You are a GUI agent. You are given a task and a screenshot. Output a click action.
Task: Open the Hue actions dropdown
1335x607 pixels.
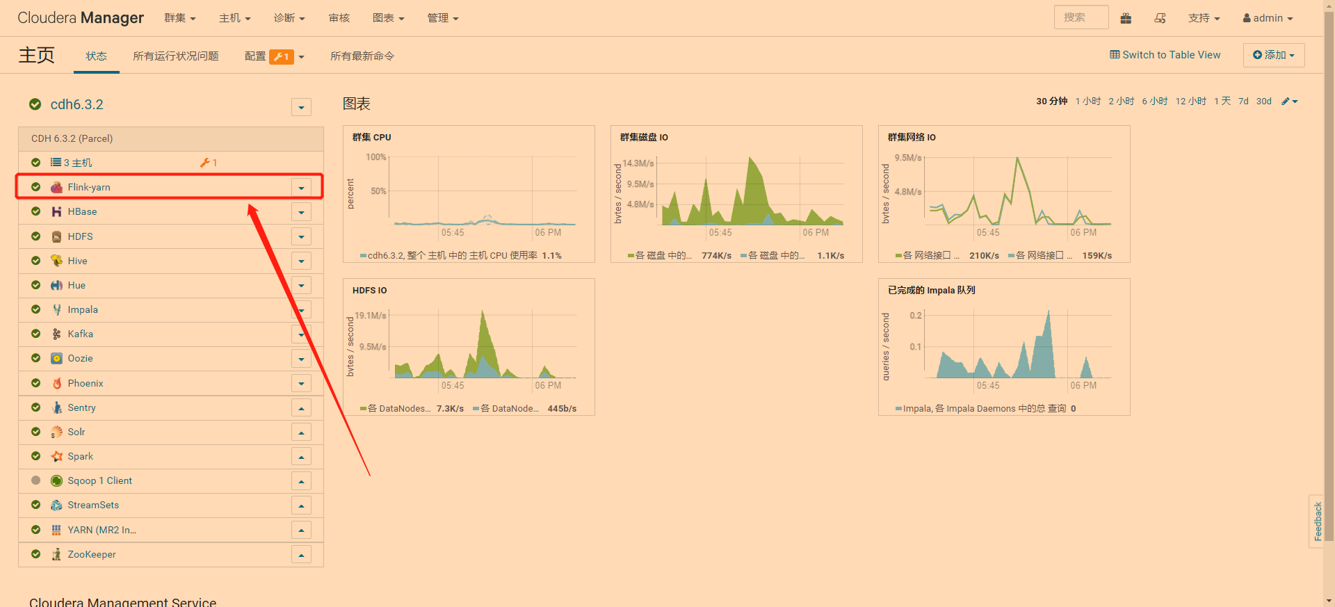301,286
